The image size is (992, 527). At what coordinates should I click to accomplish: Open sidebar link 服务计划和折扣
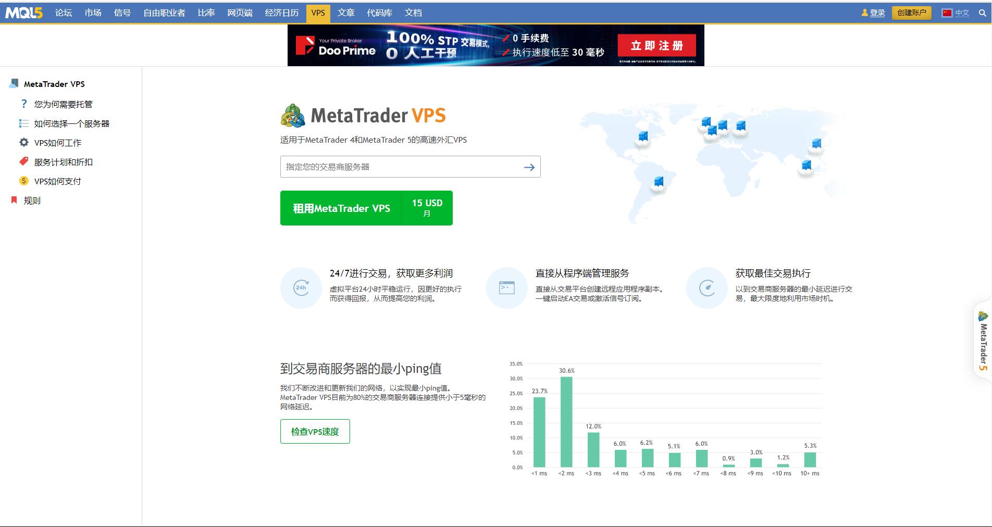pyautogui.click(x=64, y=162)
